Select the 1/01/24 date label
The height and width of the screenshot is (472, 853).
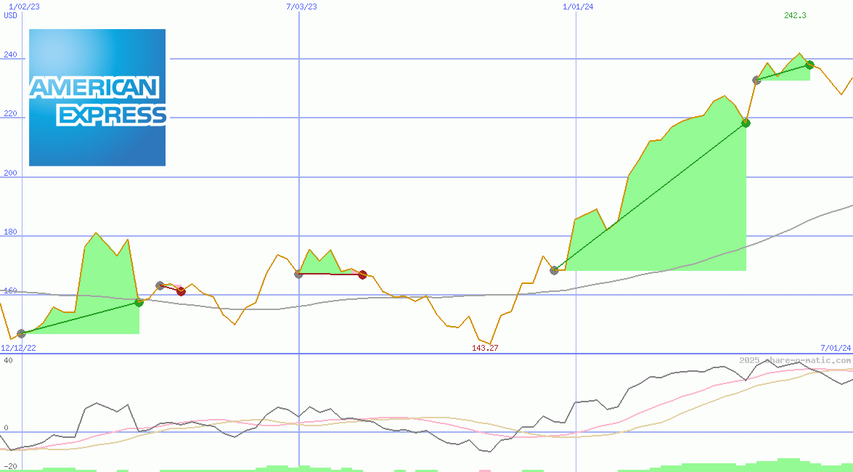point(579,7)
